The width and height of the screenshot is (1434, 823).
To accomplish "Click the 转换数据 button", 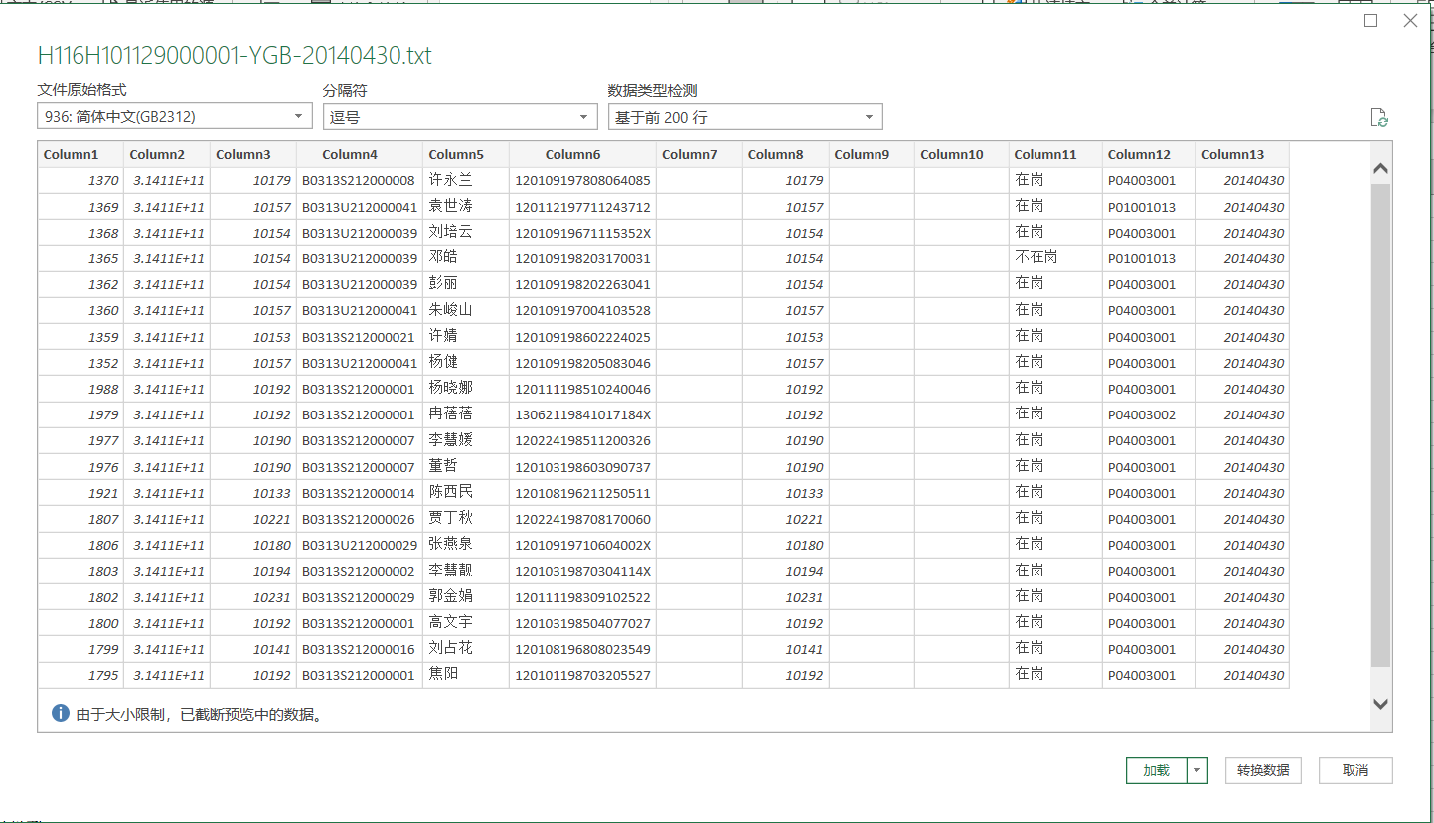I will point(1263,770).
